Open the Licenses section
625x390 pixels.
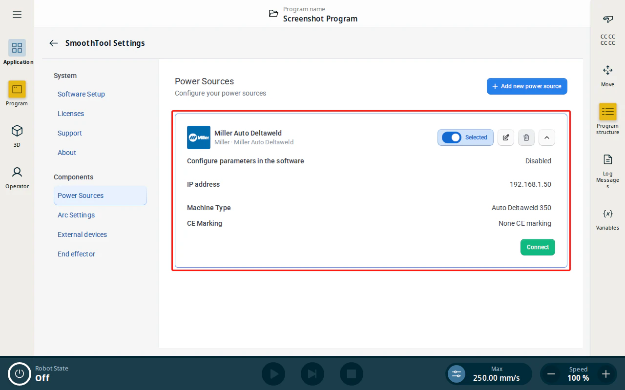click(x=71, y=114)
